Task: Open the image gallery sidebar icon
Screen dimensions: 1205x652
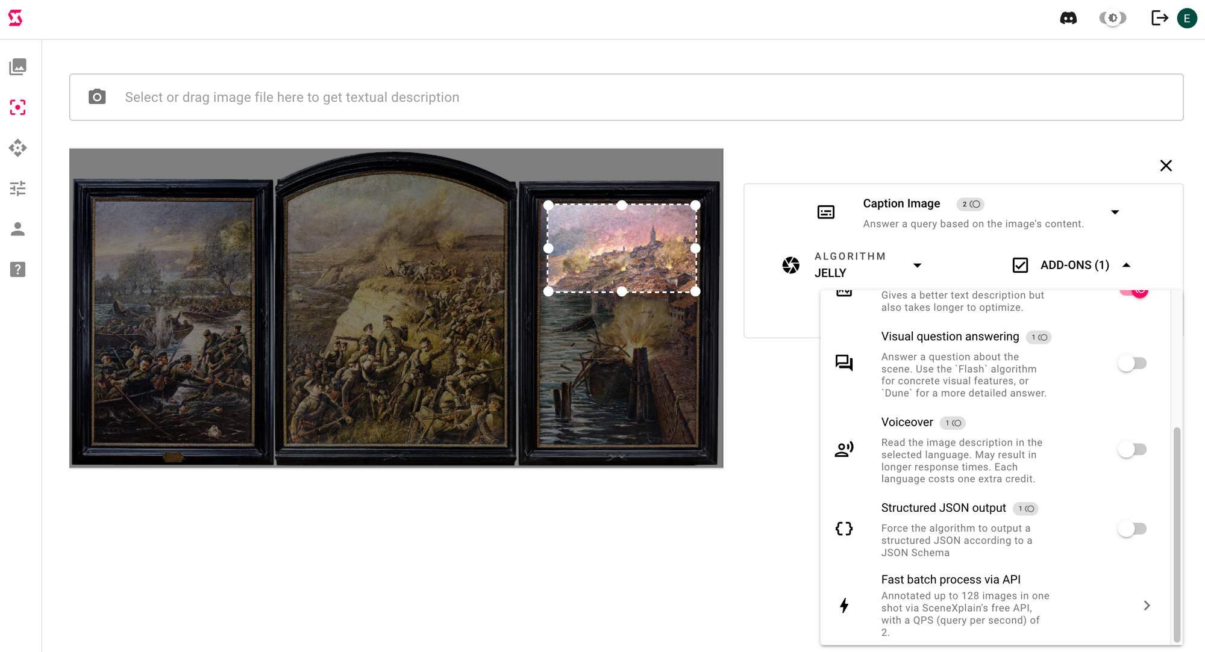Action: 18,67
